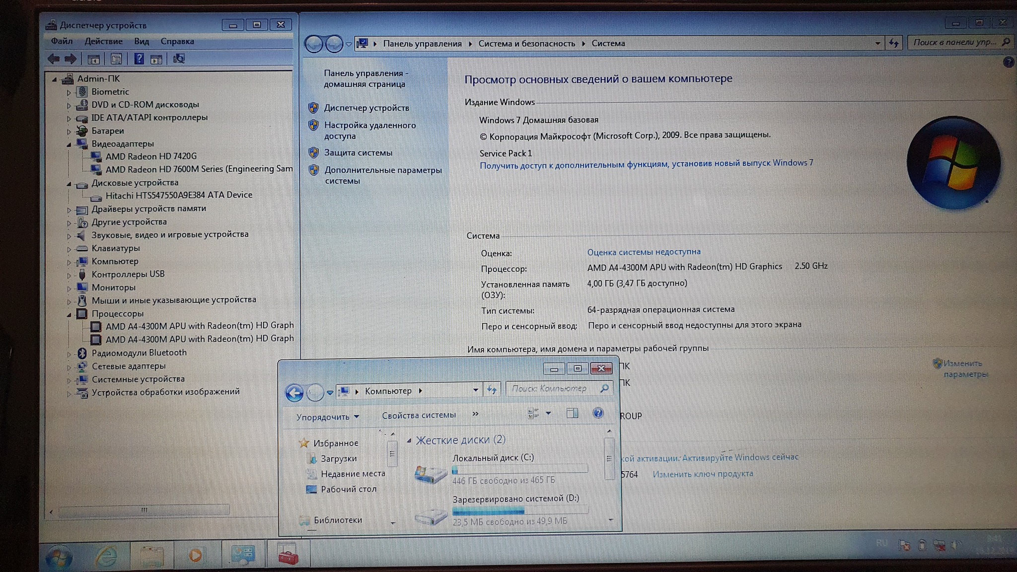Collapse the Процессоры tree node
Viewport: 1017px width, 572px height.
(x=69, y=314)
